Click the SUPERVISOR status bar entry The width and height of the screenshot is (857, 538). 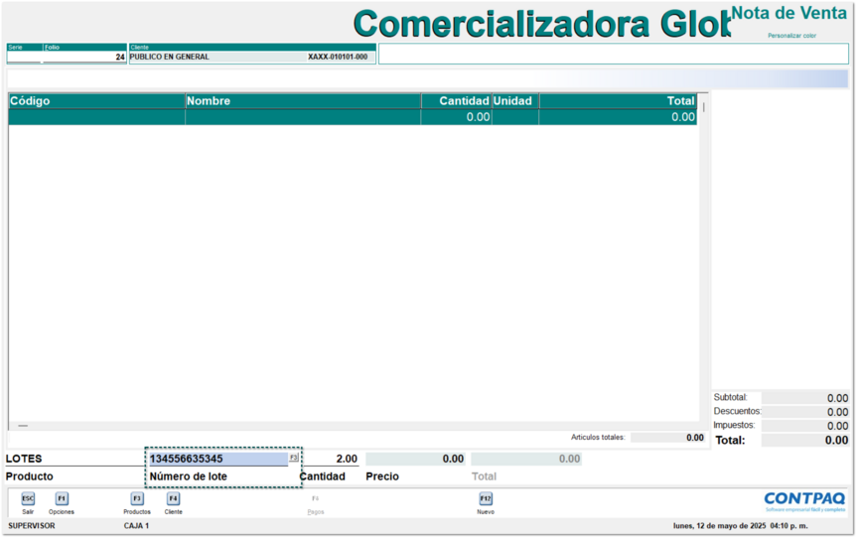coord(32,526)
